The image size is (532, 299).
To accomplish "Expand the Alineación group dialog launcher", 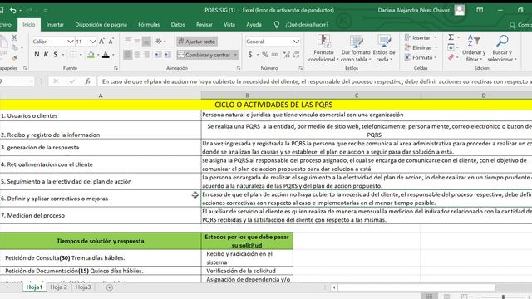I will coord(239,68).
